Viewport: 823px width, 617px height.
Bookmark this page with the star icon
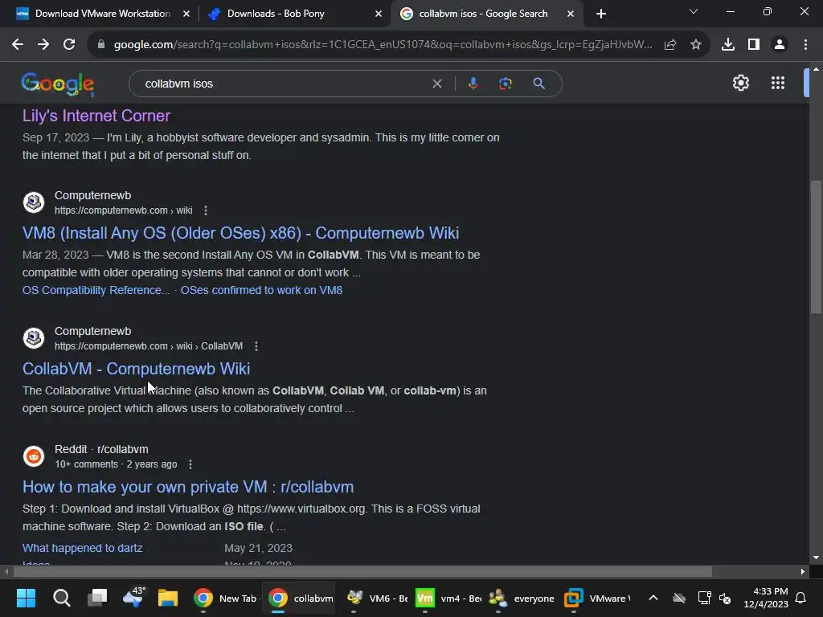[x=696, y=45]
